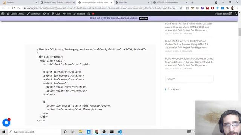Bookmark this page with the star
Screen dimensions: 241x135
click(181, 8)
